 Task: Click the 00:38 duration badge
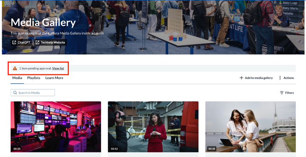tap(212, 149)
